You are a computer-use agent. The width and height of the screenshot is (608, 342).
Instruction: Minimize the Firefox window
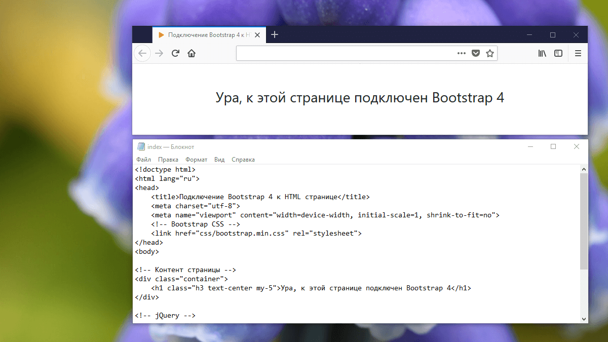[529, 35]
